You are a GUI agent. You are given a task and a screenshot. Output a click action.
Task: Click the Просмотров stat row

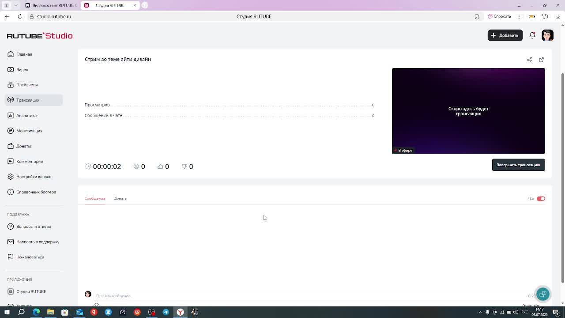tap(230, 105)
